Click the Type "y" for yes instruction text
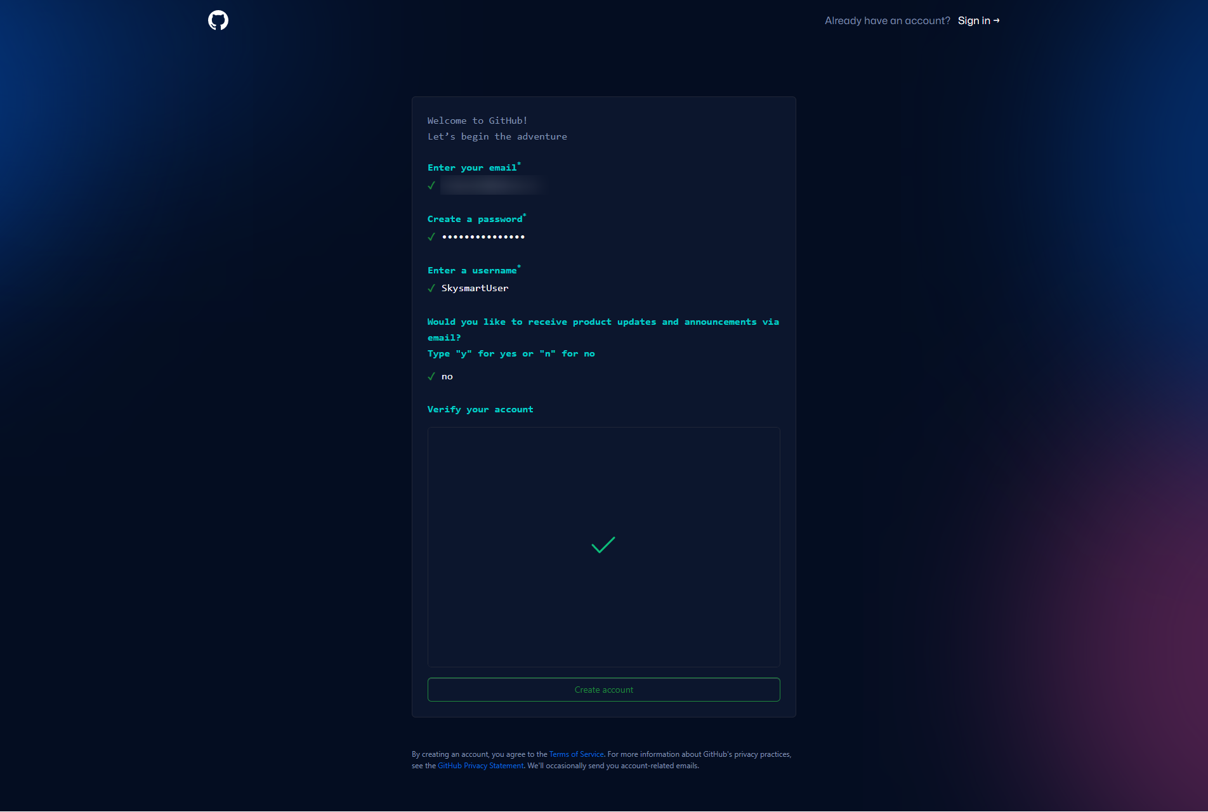 click(511, 353)
